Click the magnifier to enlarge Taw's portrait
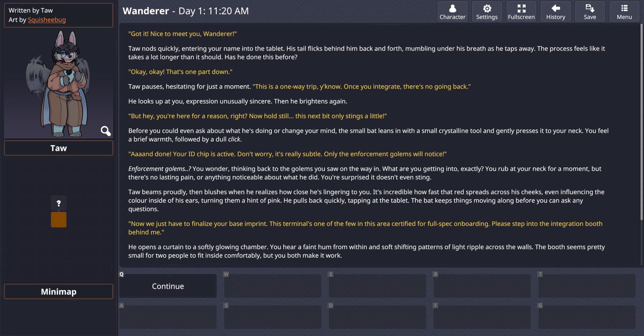The height and width of the screenshot is (336, 644). (x=106, y=131)
